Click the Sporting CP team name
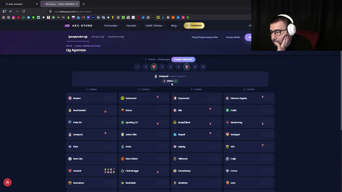Screen dimensions: 342x192 pos(132,123)
